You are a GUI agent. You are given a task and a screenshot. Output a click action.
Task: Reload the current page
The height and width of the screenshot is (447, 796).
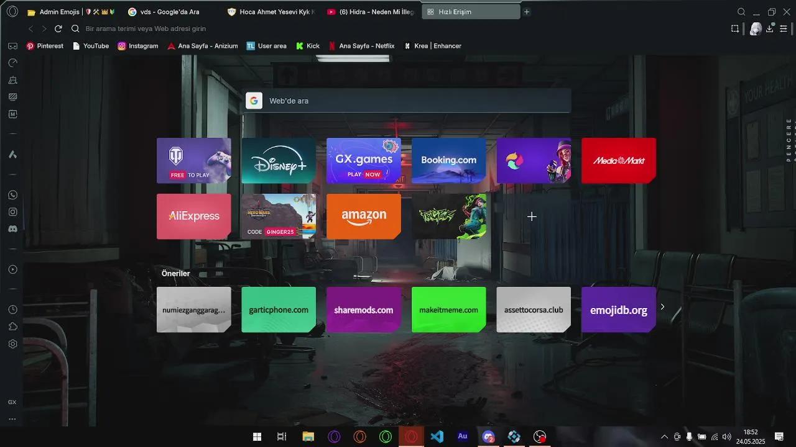point(58,29)
